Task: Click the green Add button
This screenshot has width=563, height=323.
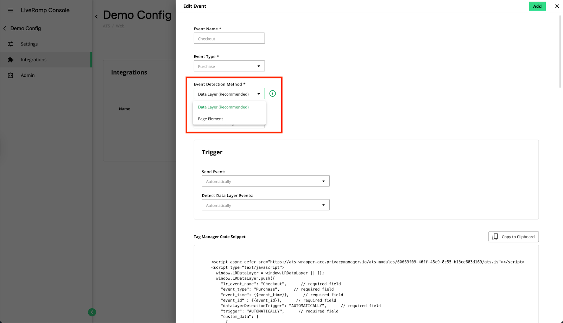Action: pos(537,6)
